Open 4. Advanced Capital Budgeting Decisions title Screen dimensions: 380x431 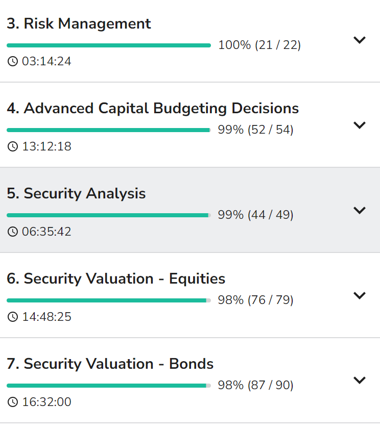(x=153, y=109)
